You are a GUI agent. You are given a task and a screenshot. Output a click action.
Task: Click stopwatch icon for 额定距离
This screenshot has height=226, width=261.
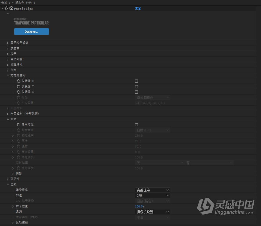[18, 136]
